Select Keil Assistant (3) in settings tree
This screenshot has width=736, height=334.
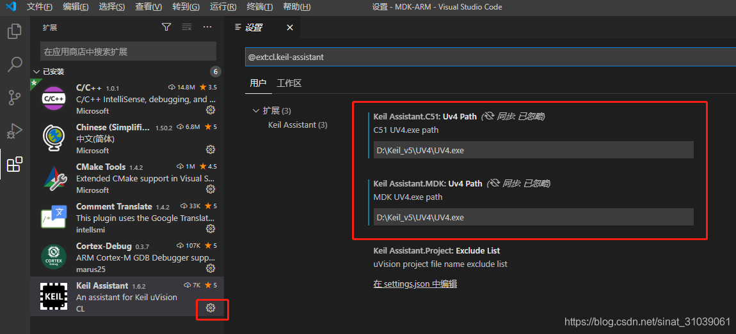tap(298, 125)
